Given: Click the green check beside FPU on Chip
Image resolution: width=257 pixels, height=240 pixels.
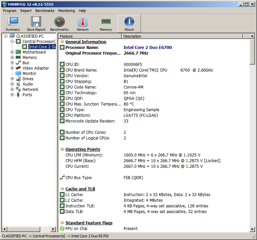Looking at the screenshot, I should [62, 228].
